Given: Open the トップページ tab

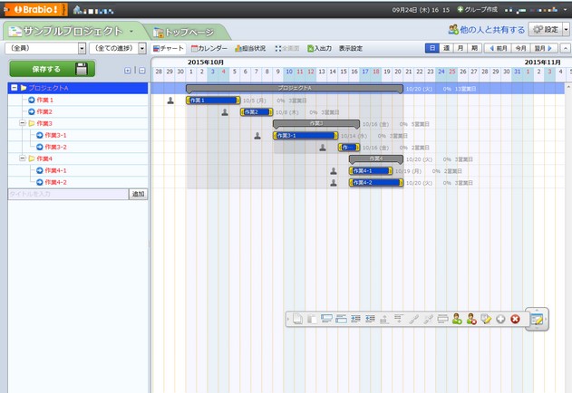Looking at the screenshot, I should [189, 31].
